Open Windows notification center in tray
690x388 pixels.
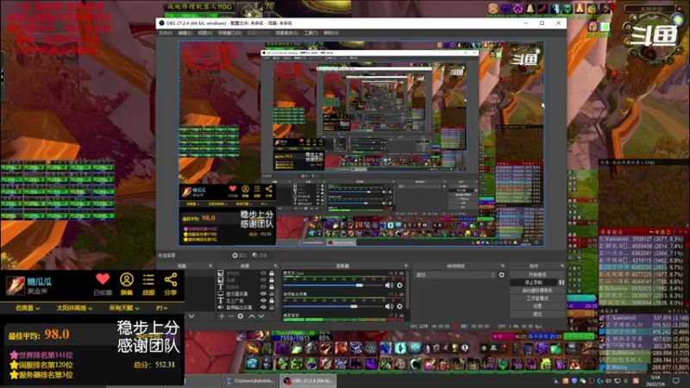[x=676, y=381]
